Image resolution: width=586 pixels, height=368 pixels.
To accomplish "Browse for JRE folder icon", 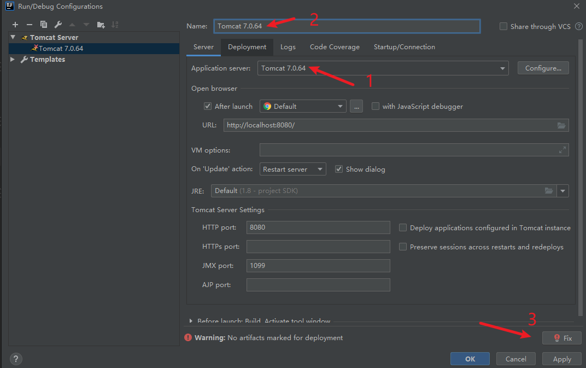I will [x=549, y=191].
